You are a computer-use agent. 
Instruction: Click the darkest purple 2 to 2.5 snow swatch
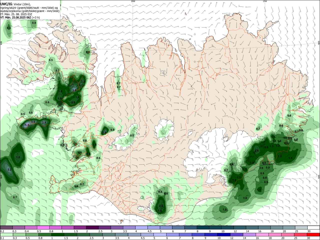tap(92, 227)
